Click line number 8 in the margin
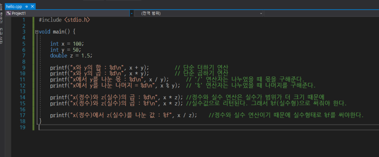 23,62
